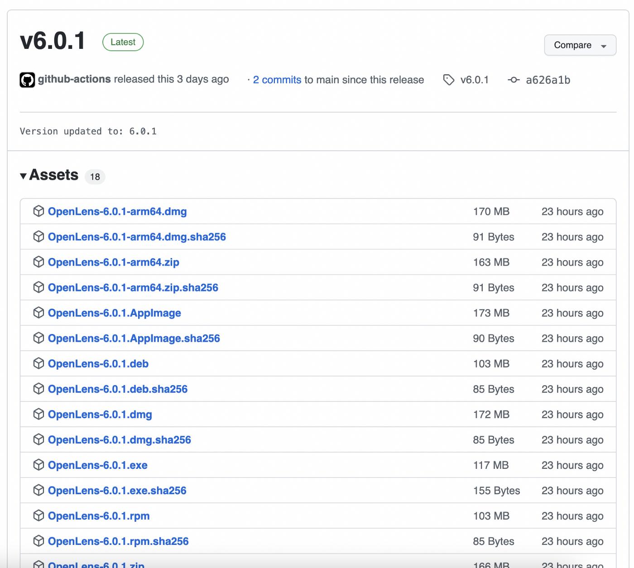This screenshot has width=634, height=568.
Task: Click the github-actions avatar icon
Action: point(28,80)
